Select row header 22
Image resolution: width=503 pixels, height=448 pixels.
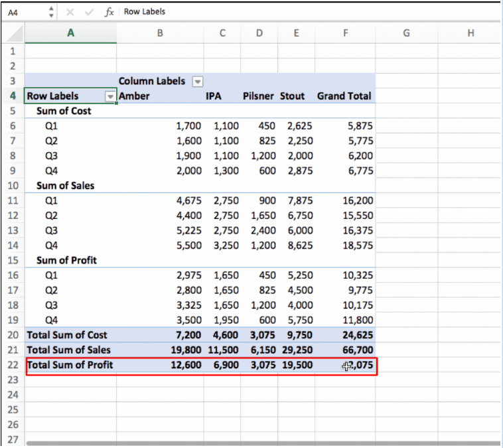(13, 365)
